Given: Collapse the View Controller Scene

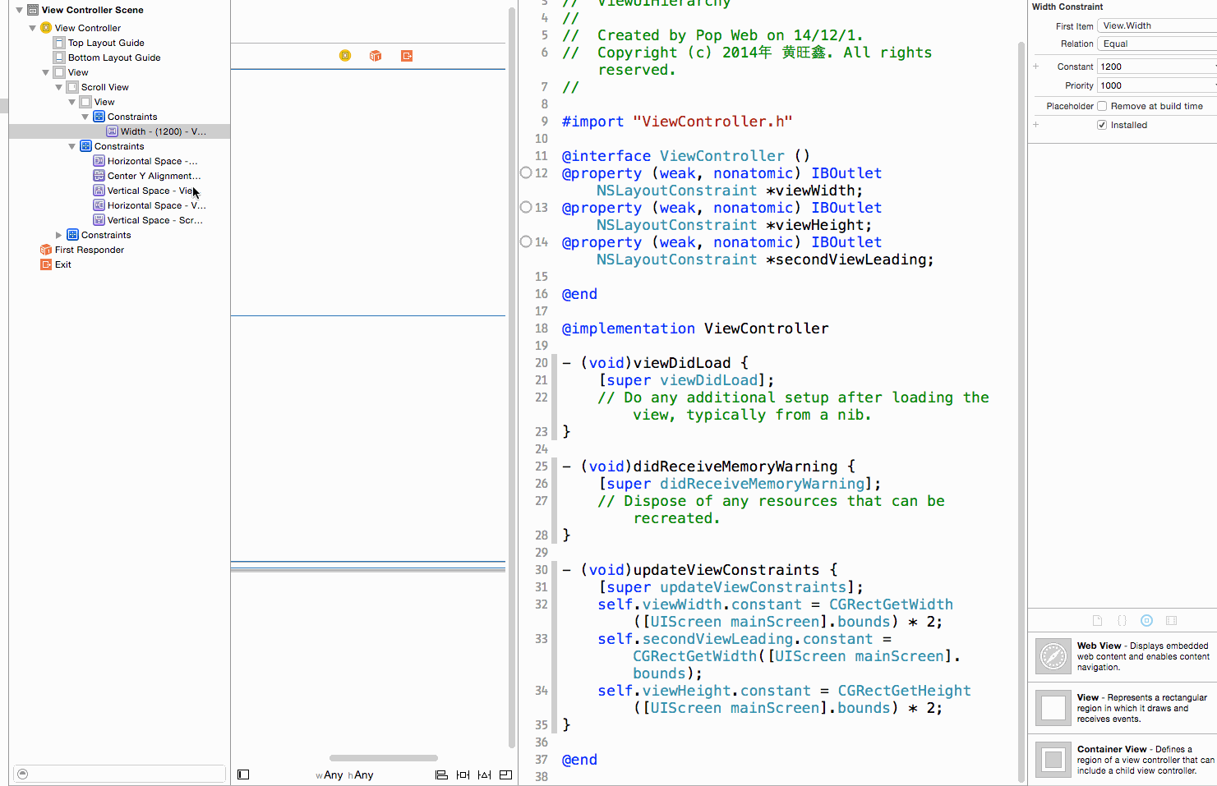Looking at the screenshot, I should 20,10.
